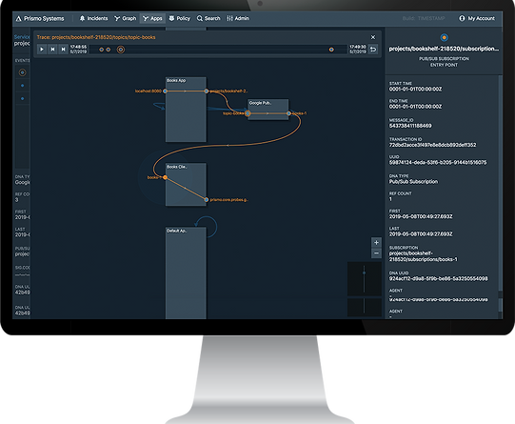Play the trace timeline
Viewport: 515px width, 424px height.
42,50
